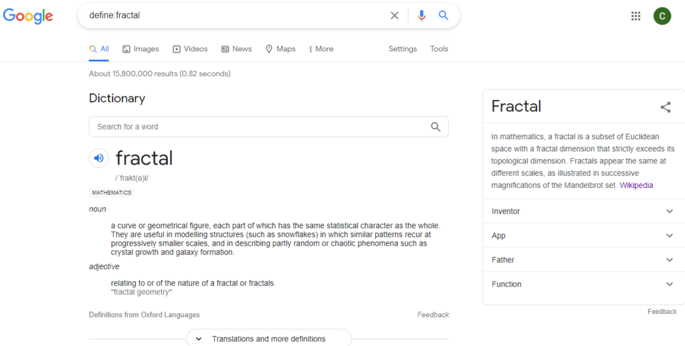Expand Translations and more definitions
This screenshot has width=685, height=346.
[x=268, y=339]
